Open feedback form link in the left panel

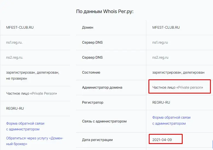(x=25, y=126)
